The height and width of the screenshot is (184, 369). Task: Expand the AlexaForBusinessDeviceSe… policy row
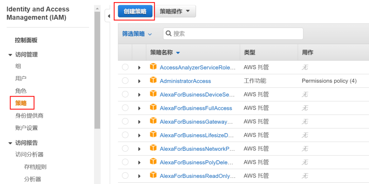click(x=139, y=95)
